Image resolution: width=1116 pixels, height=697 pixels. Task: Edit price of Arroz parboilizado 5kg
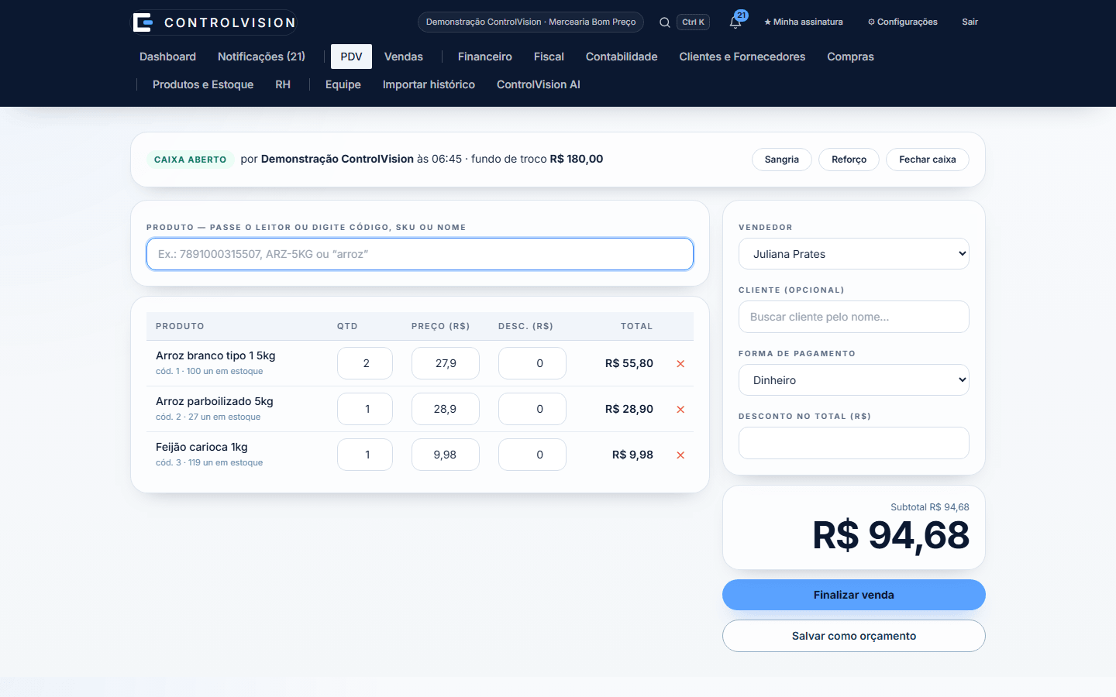(x=446, y=409)
